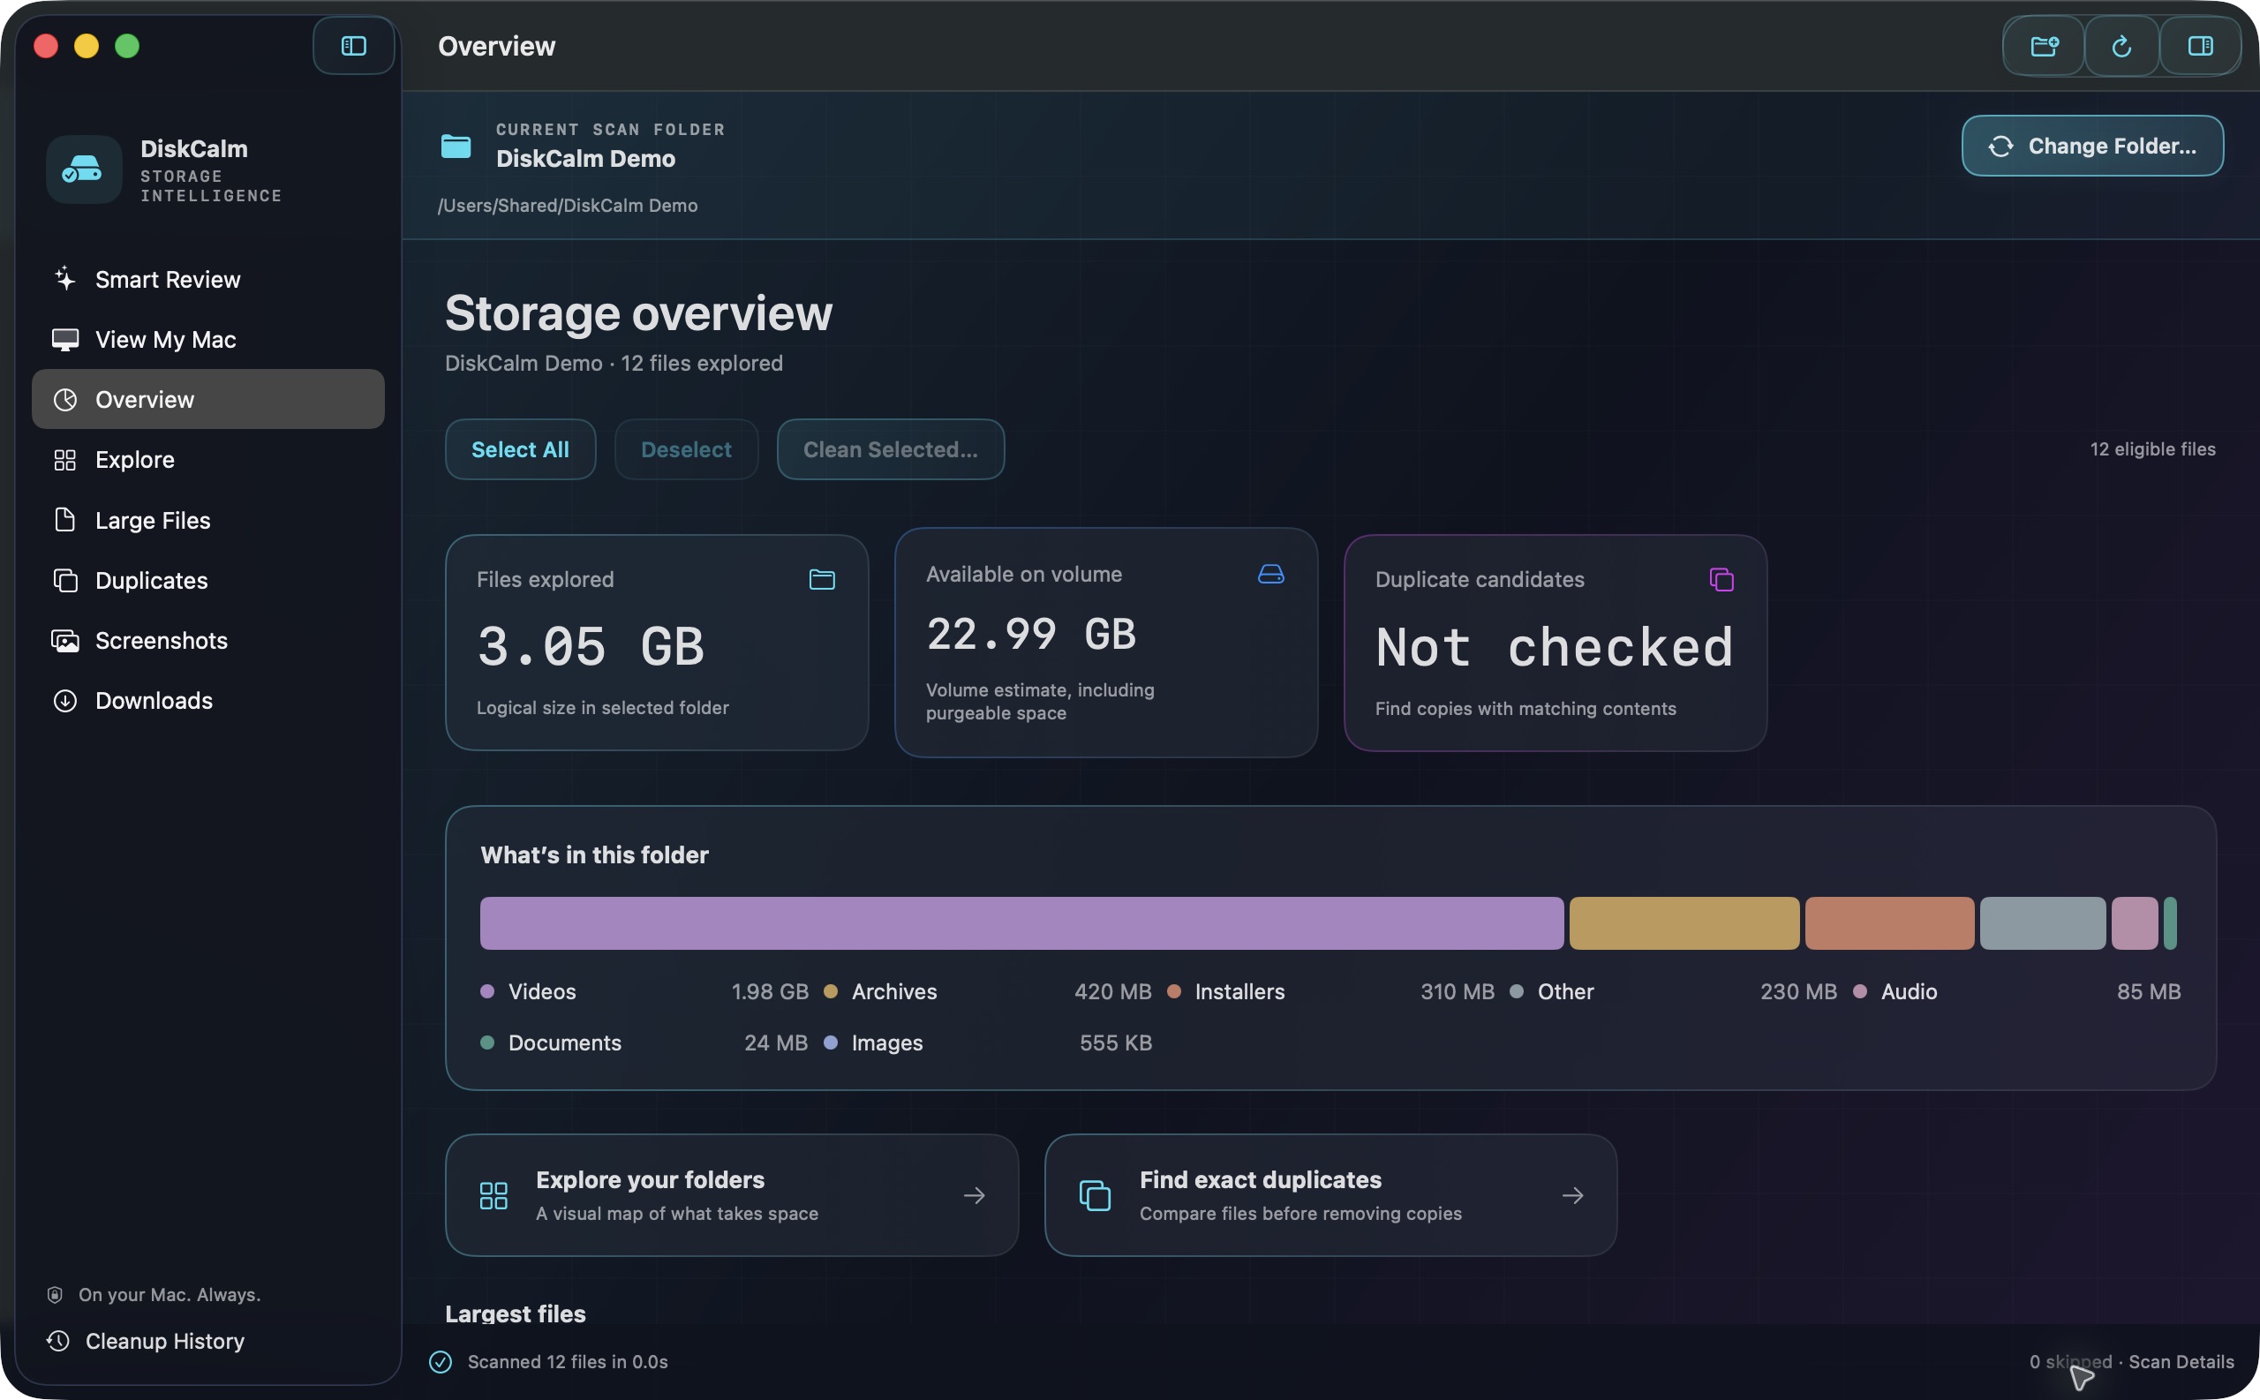Click the purple Videos bar segment
This screenshot has width=2260, height=1400.
1021,922
